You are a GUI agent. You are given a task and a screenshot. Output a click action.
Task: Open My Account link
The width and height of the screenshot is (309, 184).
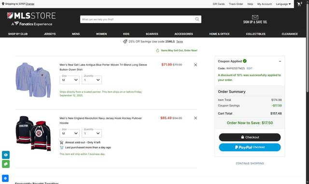264,4
